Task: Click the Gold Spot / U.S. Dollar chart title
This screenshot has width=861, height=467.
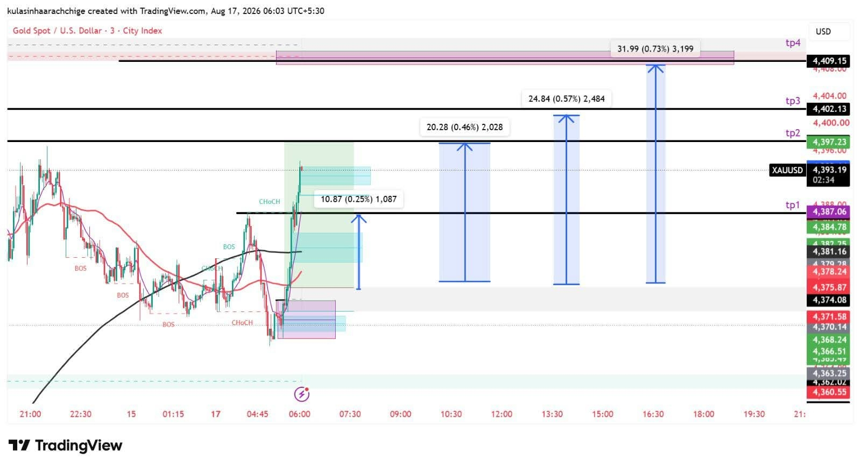Action: pos(87,31)
